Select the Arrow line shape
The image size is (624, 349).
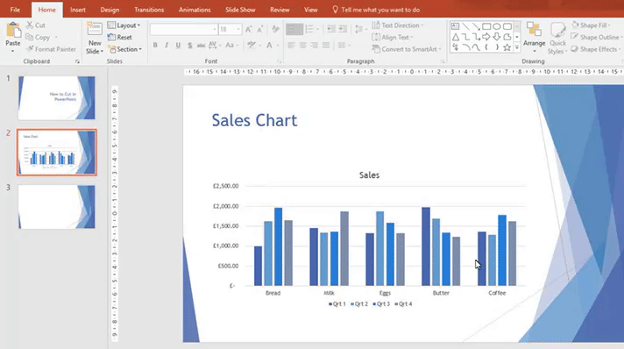[x=476, y=26]
